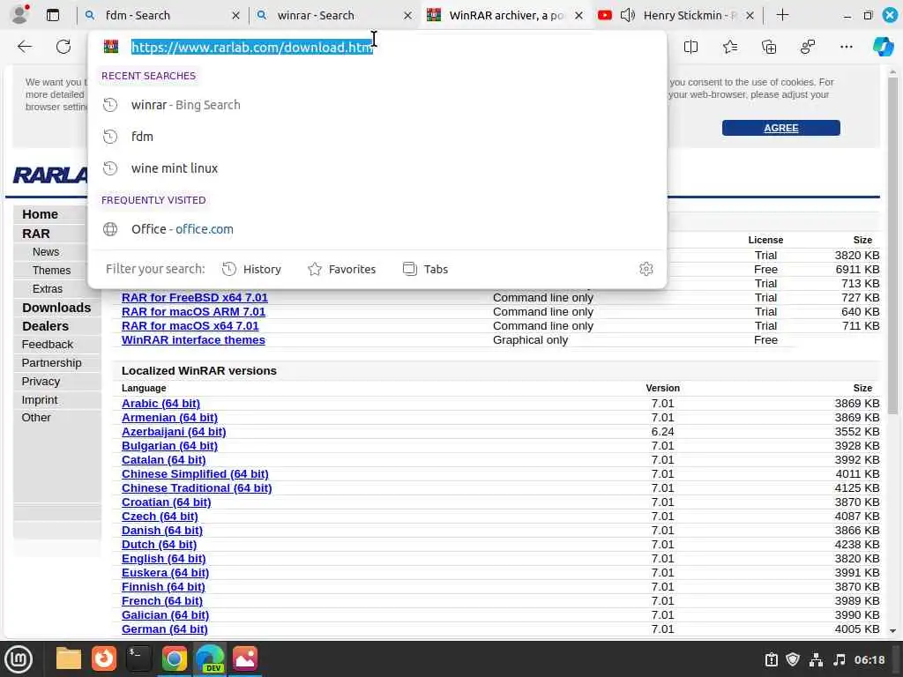Download Chinese Simplified (64 bit) version
Screen dimensions: 903x677
pos(195,473)
